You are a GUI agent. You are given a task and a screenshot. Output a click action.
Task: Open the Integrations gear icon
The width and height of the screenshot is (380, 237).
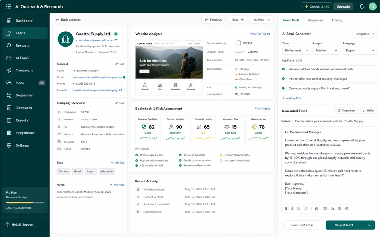(9, 133)
